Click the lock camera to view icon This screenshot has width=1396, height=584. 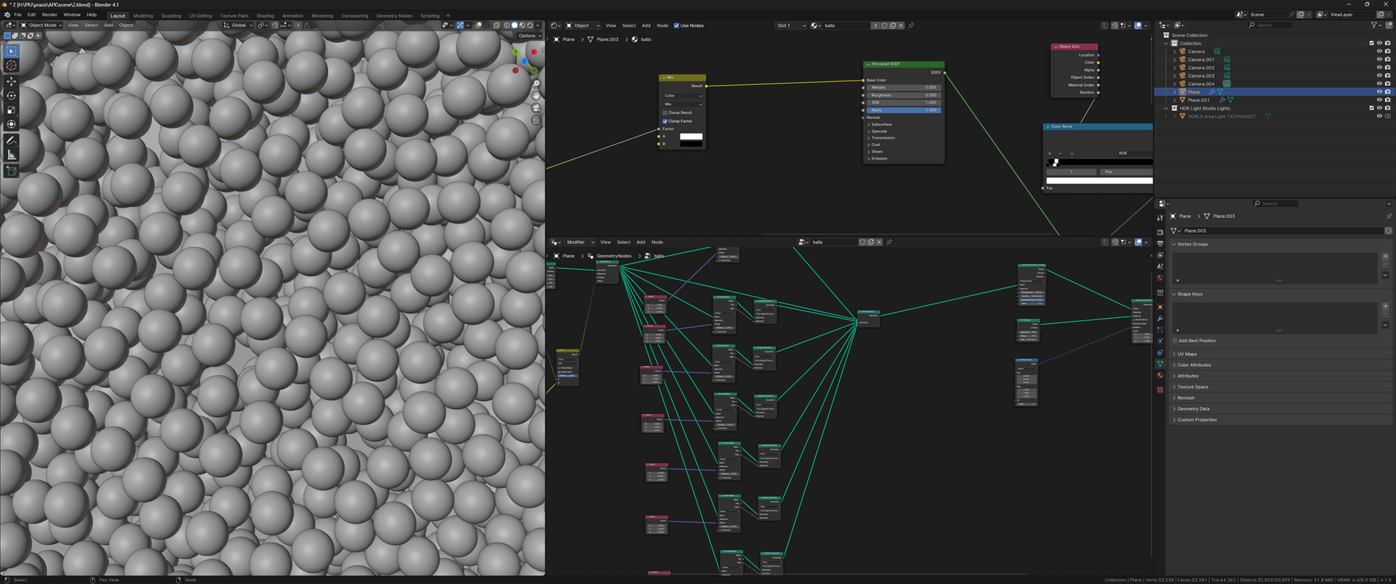tap(536, 120)
